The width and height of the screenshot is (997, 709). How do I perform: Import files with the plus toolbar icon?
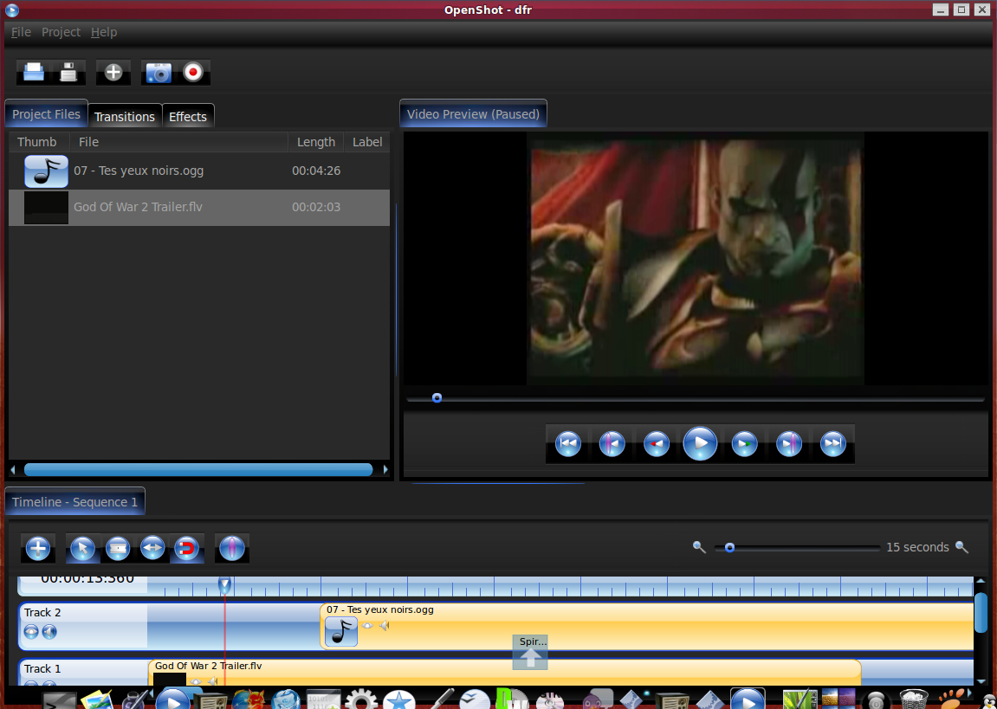113,73
